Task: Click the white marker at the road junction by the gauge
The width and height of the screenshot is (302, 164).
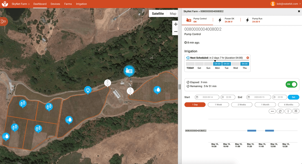Action: [108, 83]
